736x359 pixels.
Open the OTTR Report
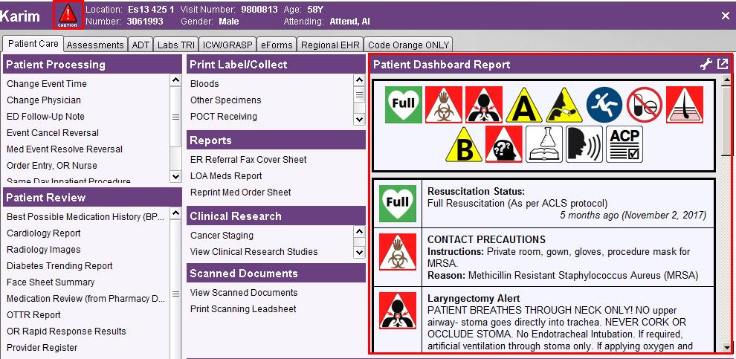pos(33,315)
